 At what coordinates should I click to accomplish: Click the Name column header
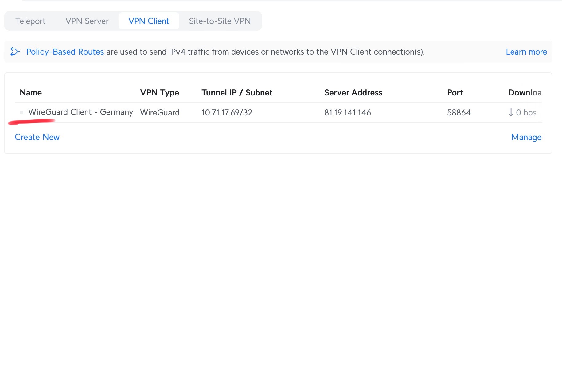click(31, 93)
